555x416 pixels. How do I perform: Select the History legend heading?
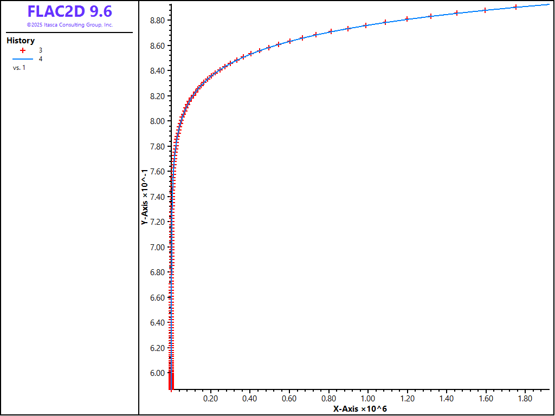pos(21,41)
